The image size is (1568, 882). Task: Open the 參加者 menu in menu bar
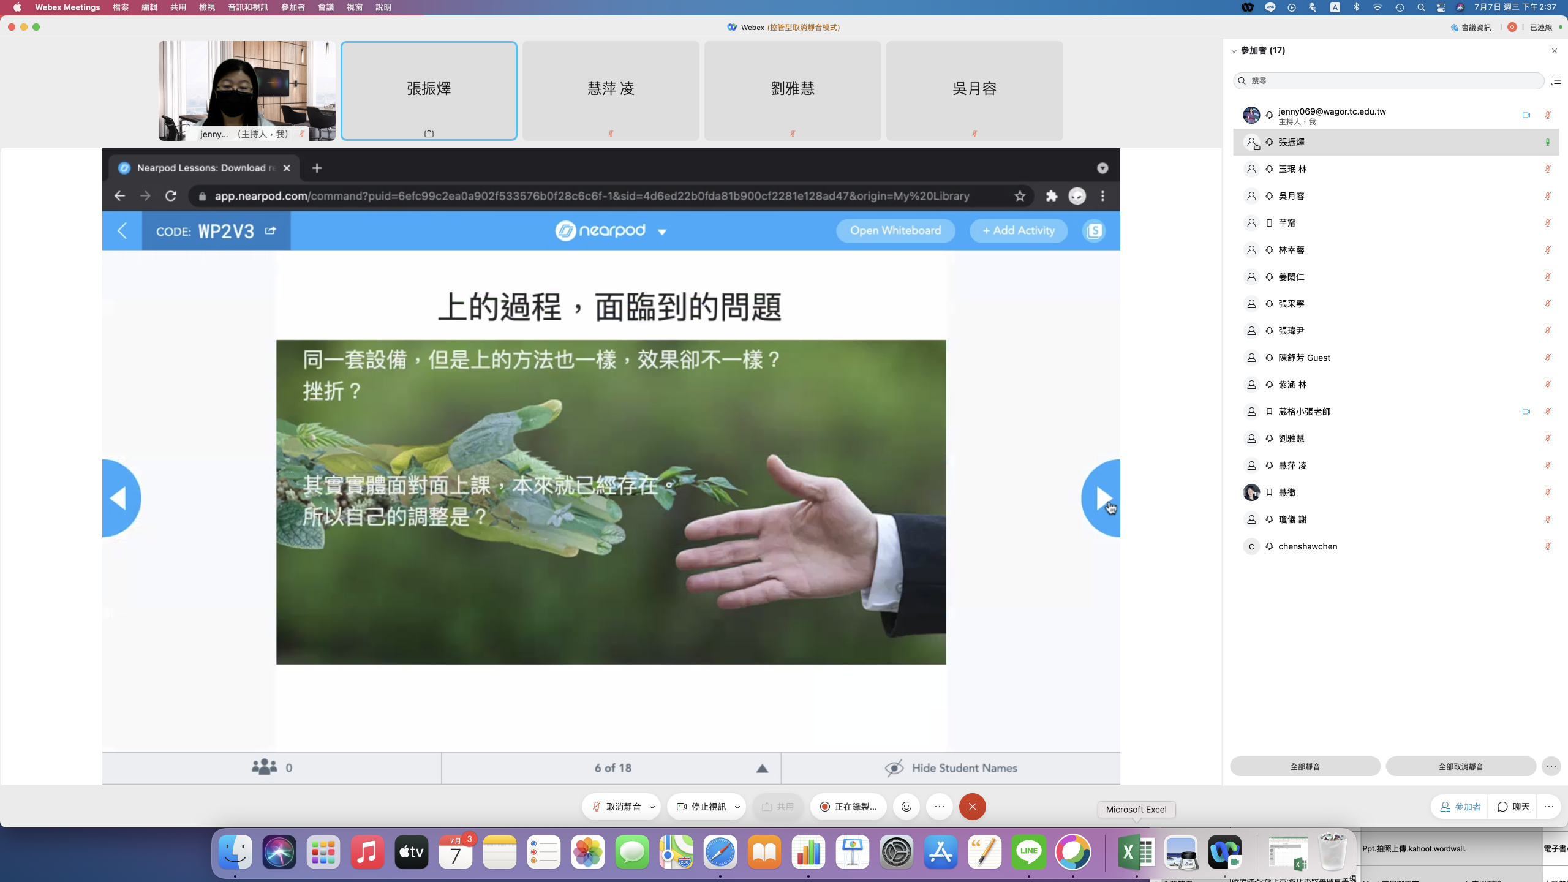click(293, 7)
